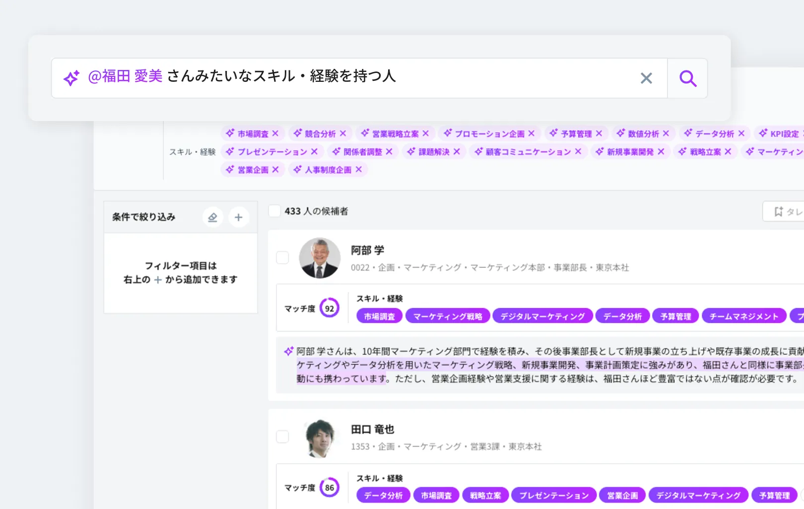The width and height of the screenshot is (804, 509).
Task: Check the select-all box next to 433人の候補者
Action: coord(274,211)
